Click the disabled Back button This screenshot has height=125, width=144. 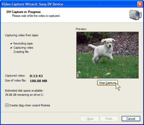click(x=89, y=119)
